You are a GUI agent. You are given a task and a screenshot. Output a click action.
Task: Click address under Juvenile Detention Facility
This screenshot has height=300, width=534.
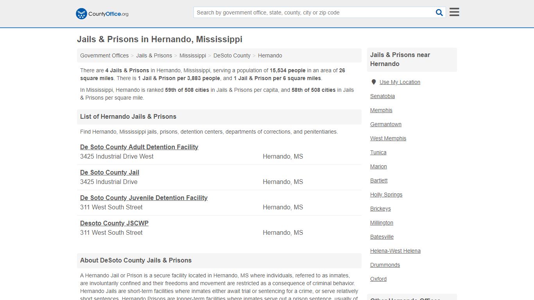coord(111,207)
